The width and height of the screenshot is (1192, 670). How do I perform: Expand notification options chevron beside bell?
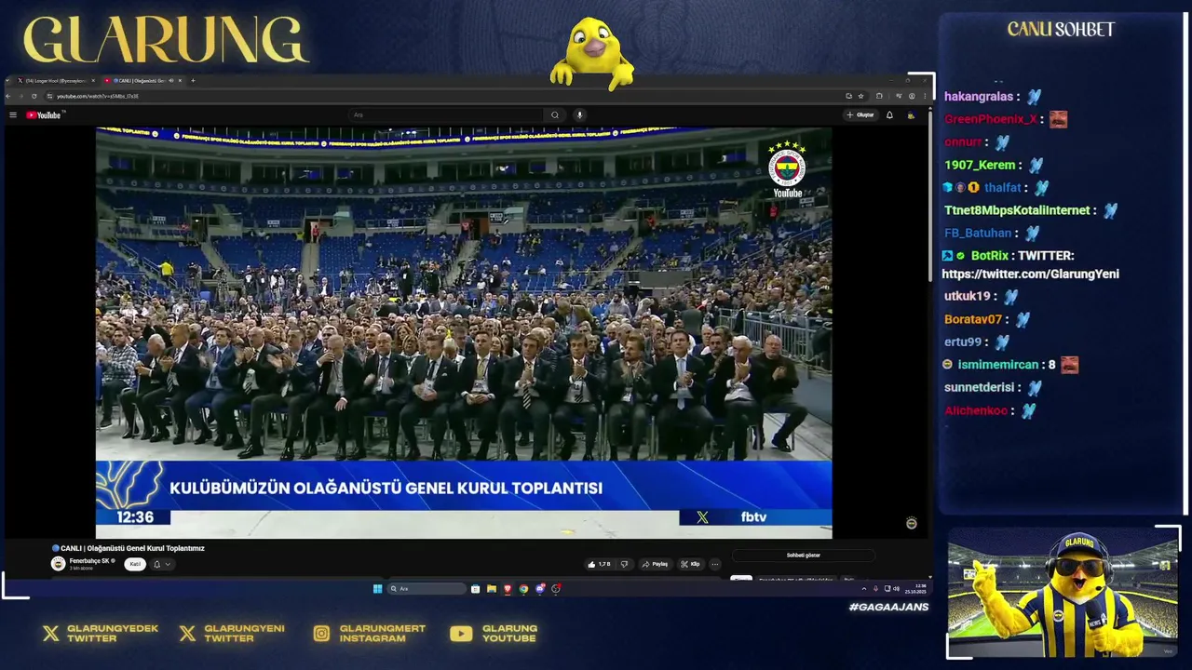168,564
